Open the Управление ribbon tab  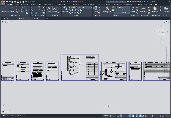click(x=75, y=4)
